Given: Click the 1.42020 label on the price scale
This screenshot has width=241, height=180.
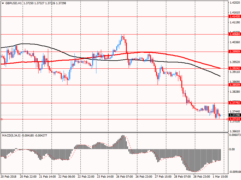Looking at the screenshot, I should [234, 3].
